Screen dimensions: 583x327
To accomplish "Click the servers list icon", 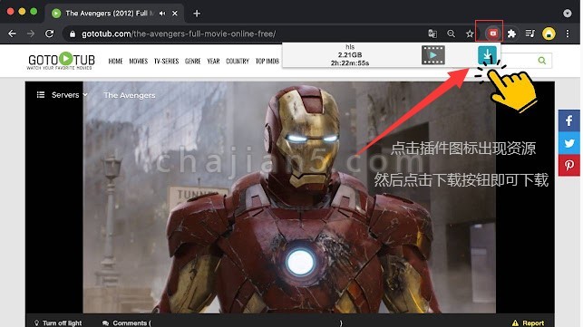I will [41, 95].
